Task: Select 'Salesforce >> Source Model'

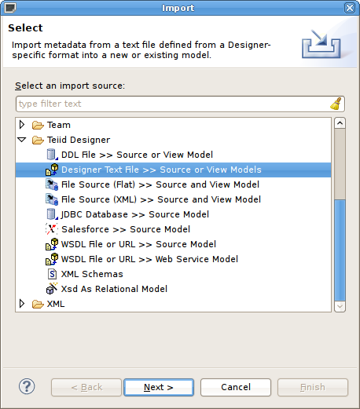Action: point(126,229)
